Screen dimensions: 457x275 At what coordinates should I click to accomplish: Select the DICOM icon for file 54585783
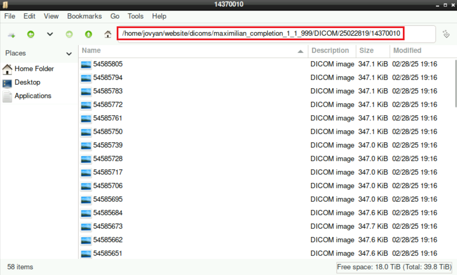pos(86,92)
